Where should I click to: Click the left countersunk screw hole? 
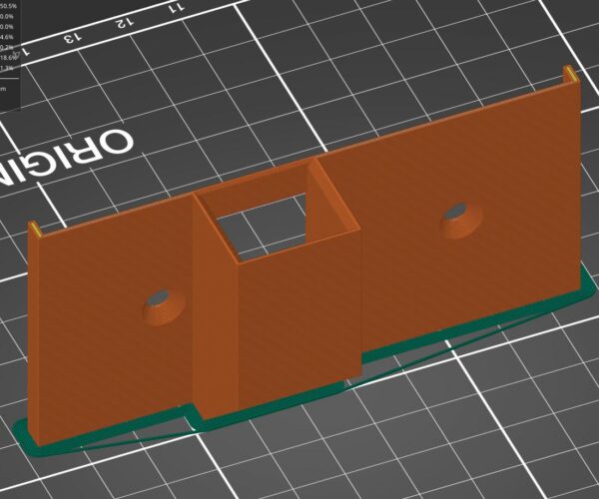pos(165,307)
